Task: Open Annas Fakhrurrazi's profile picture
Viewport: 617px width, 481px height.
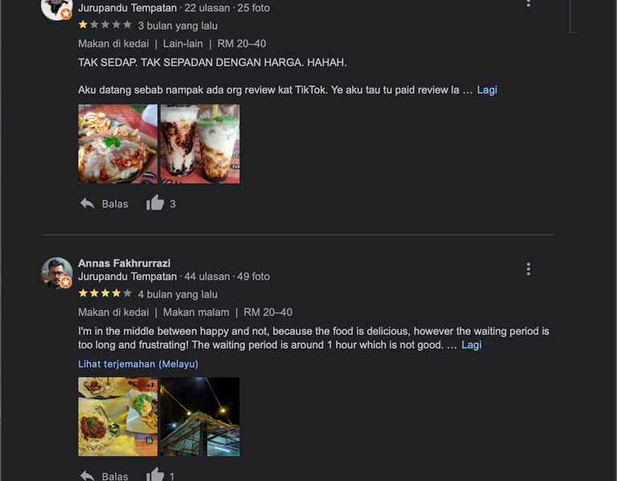Action: [x=57, y=273]
